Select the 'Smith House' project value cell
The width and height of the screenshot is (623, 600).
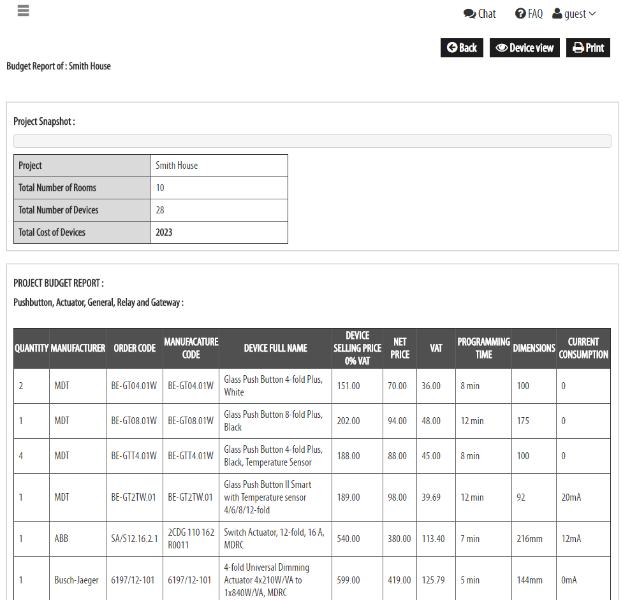coord(219,166)
